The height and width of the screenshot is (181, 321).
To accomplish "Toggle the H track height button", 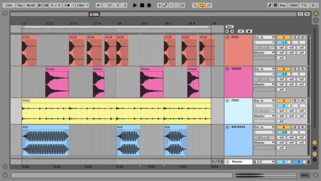I will [300, 14].
